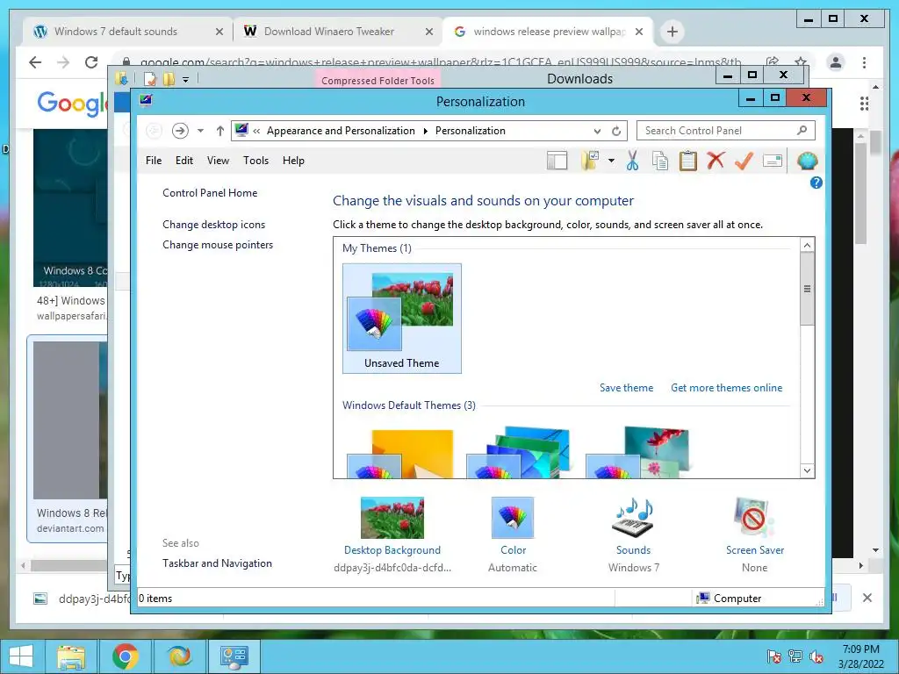Open the Screen Saver settings icon
The height and width of the screenshot is (674, 899).
pyautogui.click(x=754, y=518)
